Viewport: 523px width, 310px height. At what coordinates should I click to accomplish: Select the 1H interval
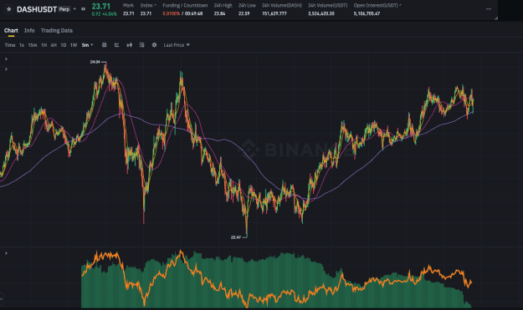tap(44, 45)
